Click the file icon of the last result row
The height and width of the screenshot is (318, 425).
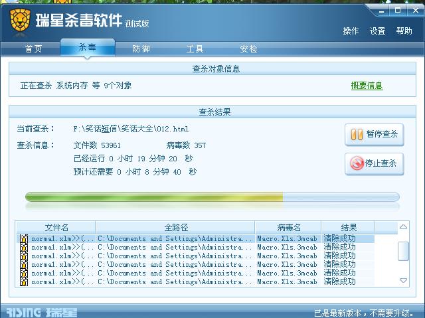(24, 281)
